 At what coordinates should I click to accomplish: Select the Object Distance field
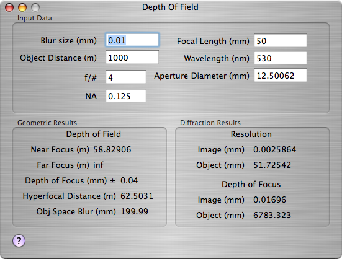132,58
